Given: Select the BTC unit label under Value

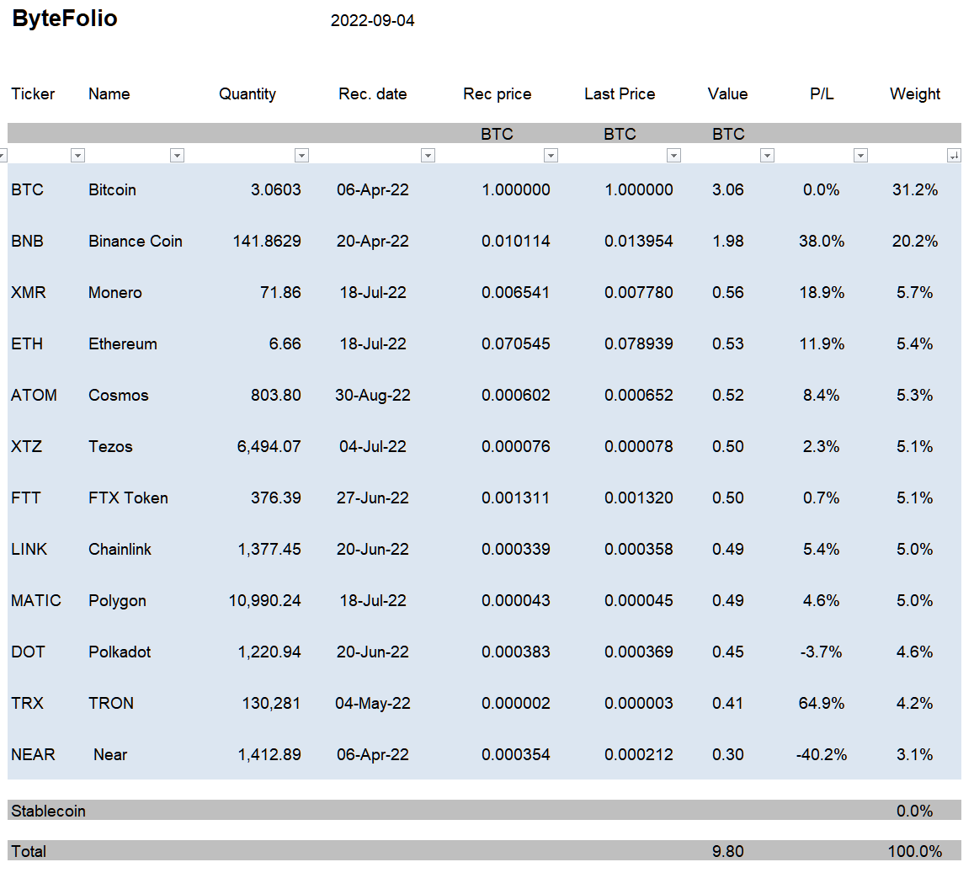Looking at the screenshot, I should point(729,134).
